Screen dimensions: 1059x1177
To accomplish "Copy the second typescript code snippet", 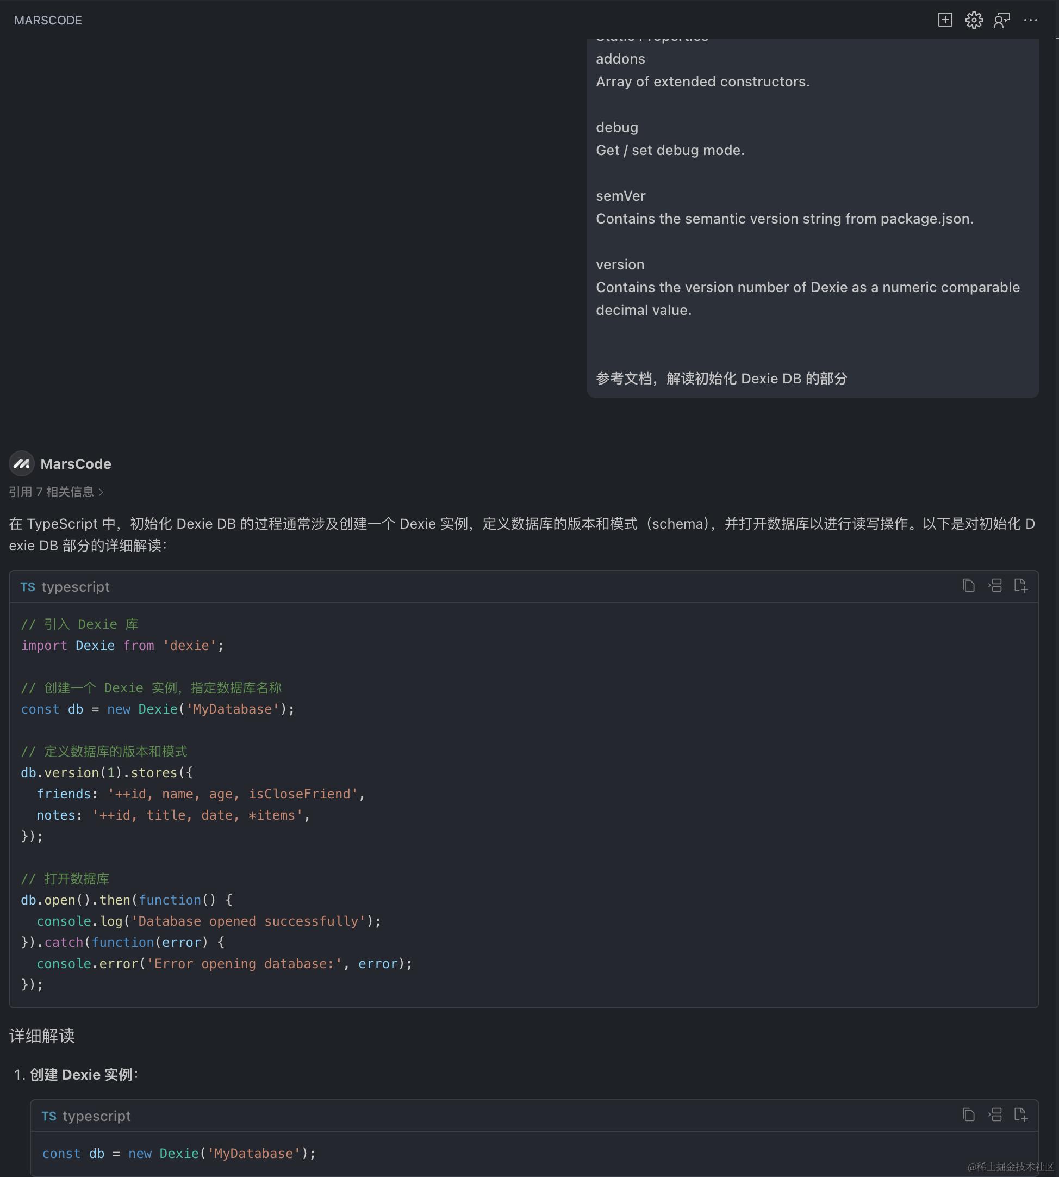I will pyautogui.click(x=968, y=1114).
